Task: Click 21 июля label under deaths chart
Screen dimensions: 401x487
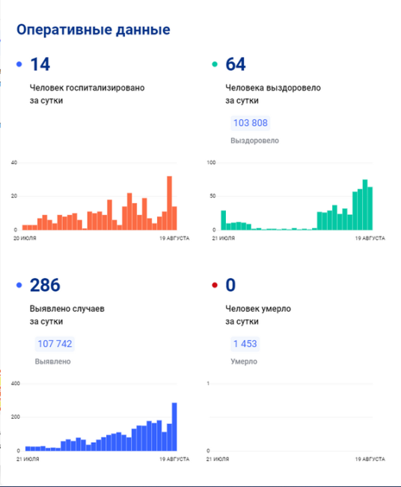Action: (218, 459)
